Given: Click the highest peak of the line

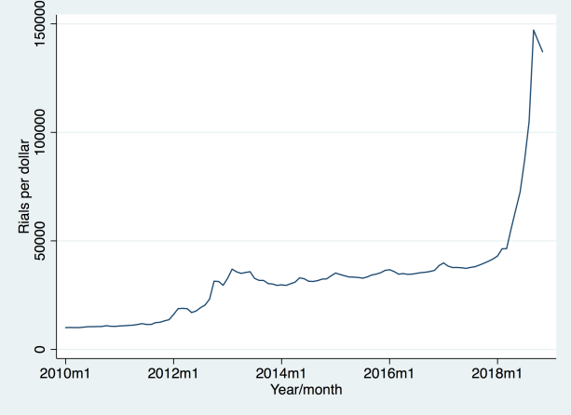Looking at the screenshot, I should click(534, 30).
